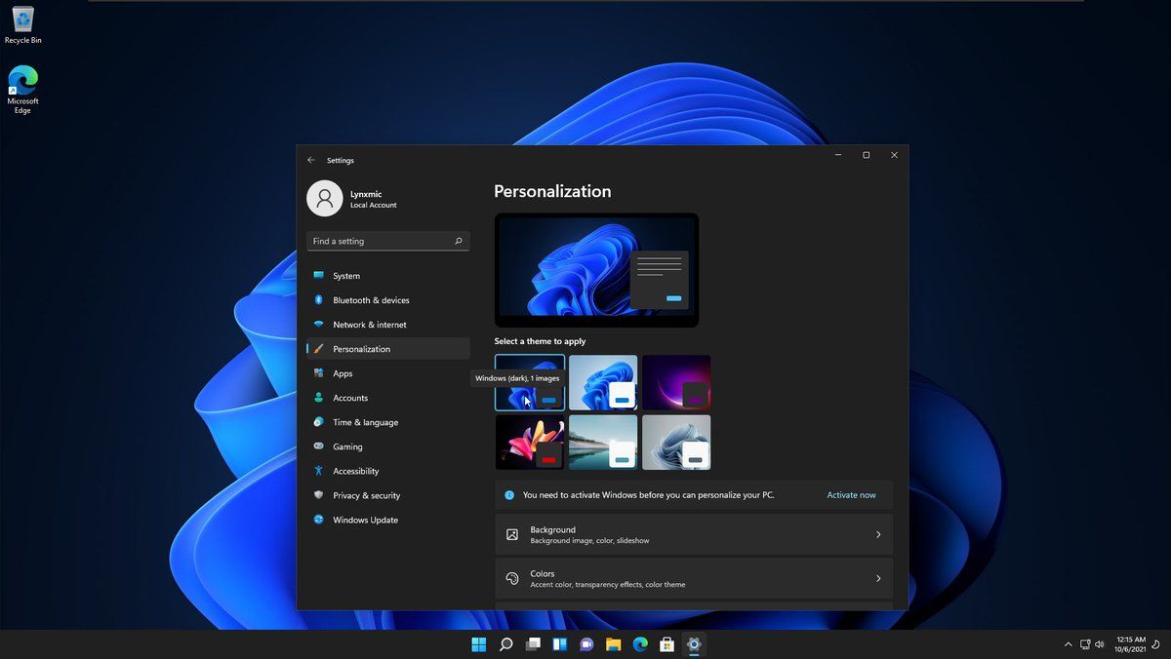Open Accessibility settings
1171x659 pixels.
pos(355,471)
